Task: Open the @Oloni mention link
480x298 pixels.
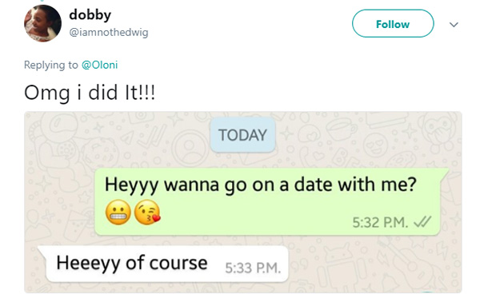Action: 99,65
